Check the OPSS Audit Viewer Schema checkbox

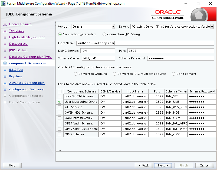click(60, 129)
